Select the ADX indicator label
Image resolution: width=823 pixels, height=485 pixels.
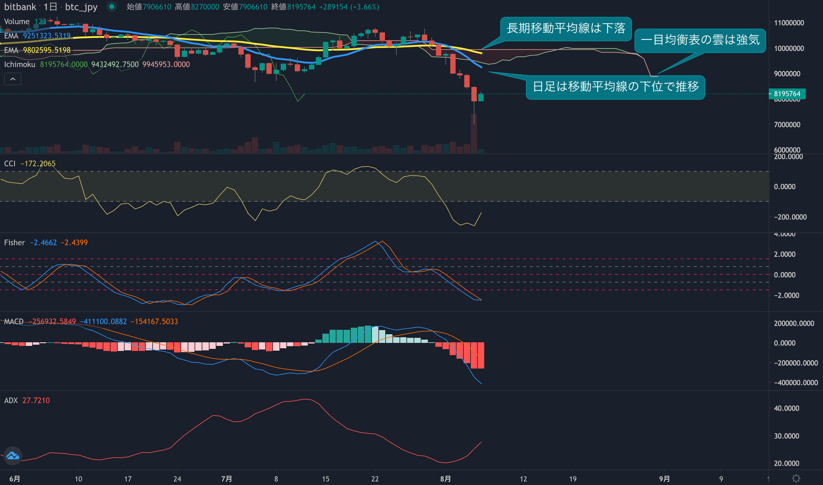pyautogui.click(x=11, y=400)
